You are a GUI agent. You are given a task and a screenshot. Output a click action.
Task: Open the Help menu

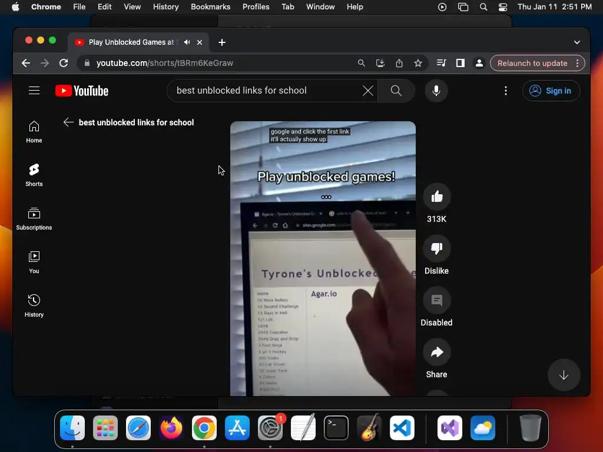click(354, 7)
